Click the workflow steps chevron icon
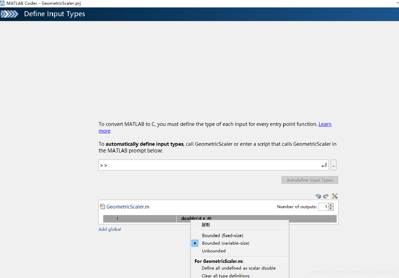This screenshot has width=399, height=278. coord(10,14)
